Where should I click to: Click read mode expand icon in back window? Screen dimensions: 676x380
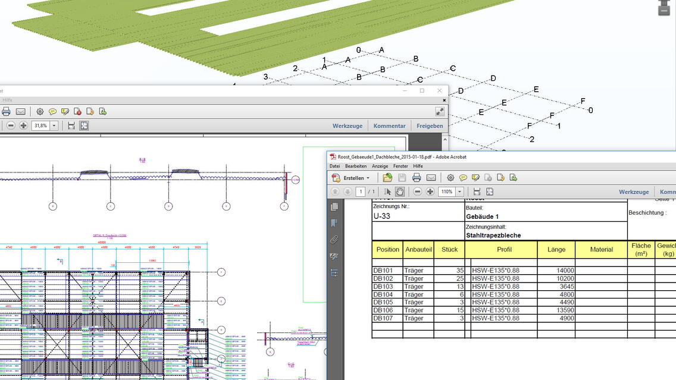pos(440,112)
